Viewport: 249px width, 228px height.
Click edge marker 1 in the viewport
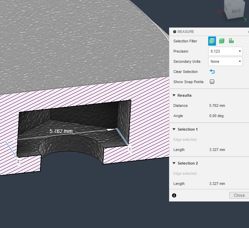129,149
